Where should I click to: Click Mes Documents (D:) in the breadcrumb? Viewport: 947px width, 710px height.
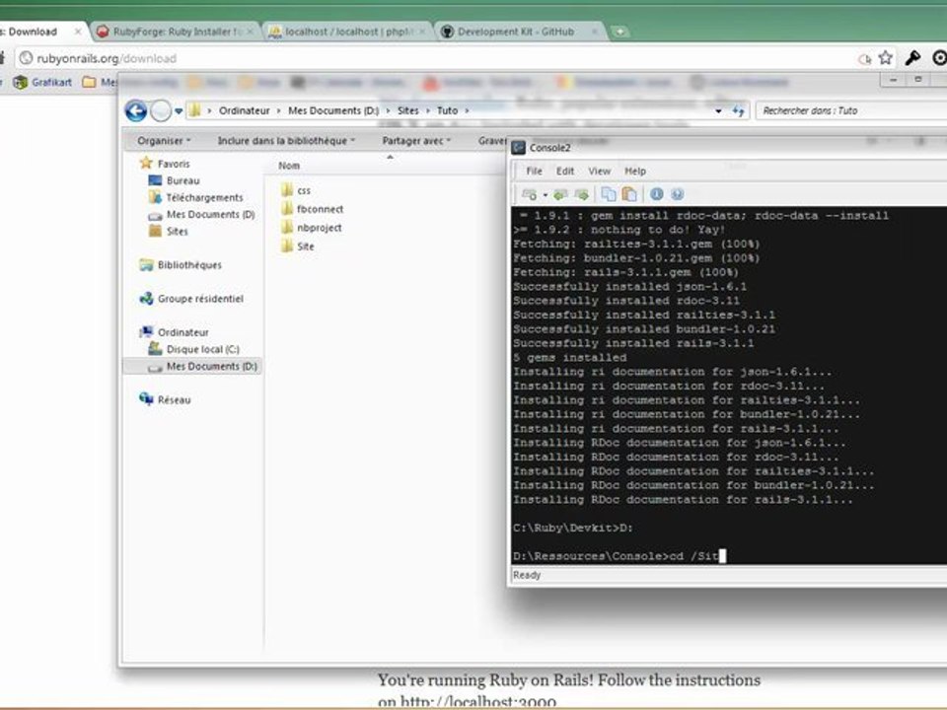pyautogui.click(x=333, y=110)
